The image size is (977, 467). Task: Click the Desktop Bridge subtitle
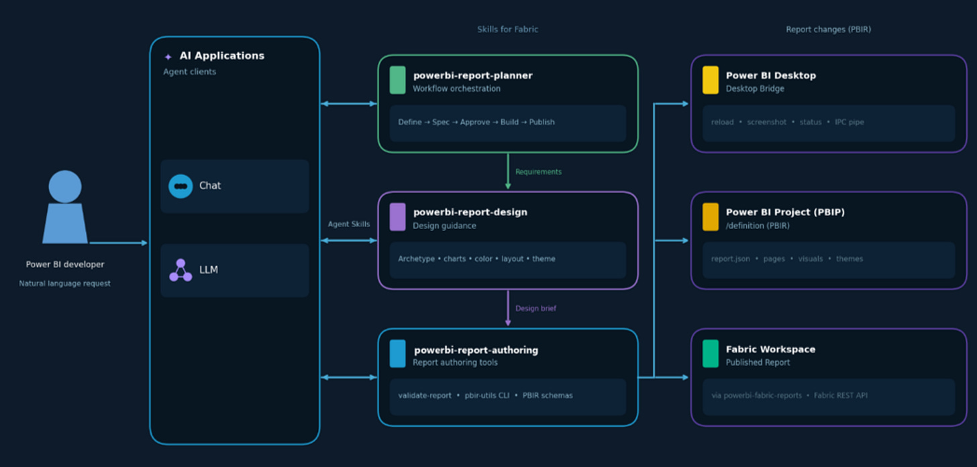[x=755, y=88]
